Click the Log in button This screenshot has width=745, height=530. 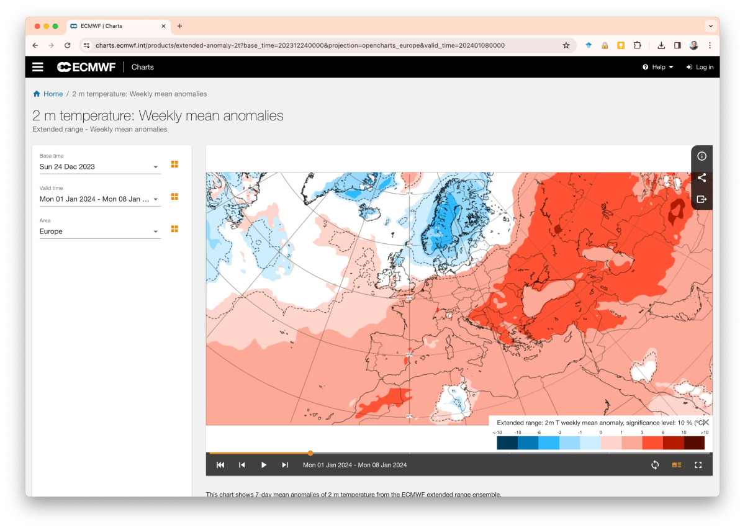pos(700,67)
